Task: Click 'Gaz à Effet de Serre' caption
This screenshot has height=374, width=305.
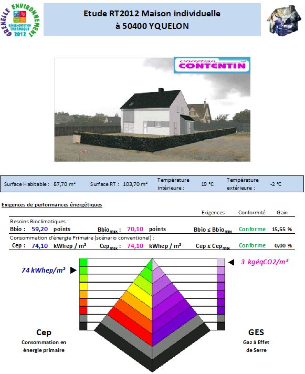Action: point(256,346)
